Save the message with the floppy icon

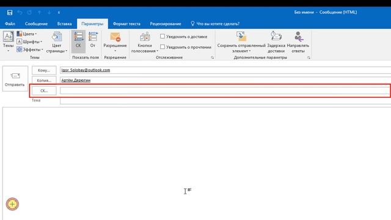[x=10, y=12]
